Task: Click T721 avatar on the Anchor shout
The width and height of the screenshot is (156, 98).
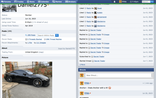Action: click(82, 83)
